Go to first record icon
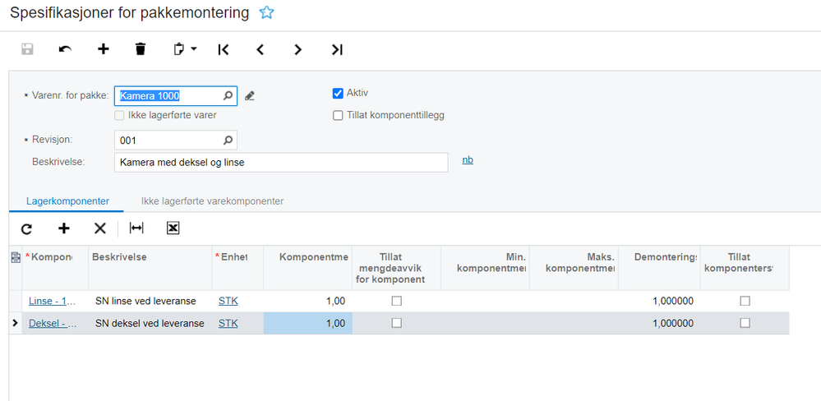 pyautogui.click(x=223, y=50)
